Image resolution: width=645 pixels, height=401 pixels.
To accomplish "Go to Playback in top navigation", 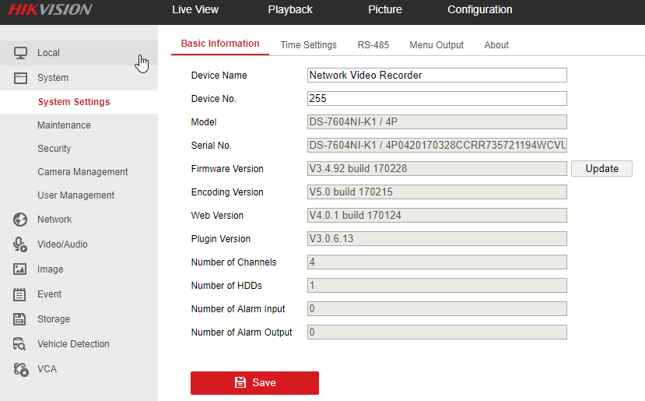I will pos(290,10).
